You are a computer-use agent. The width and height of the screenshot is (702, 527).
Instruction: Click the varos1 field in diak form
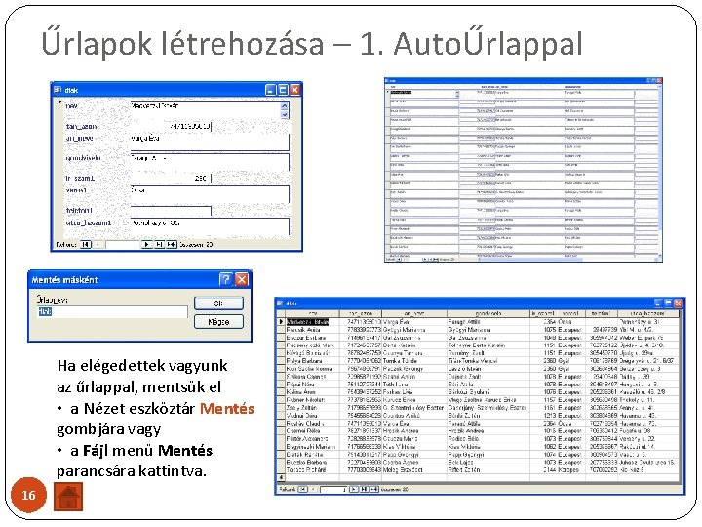(x=210, y=194)
